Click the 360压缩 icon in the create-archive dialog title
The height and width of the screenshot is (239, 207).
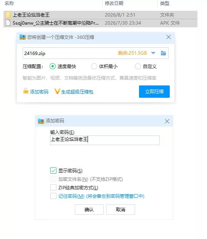point(23,37)
